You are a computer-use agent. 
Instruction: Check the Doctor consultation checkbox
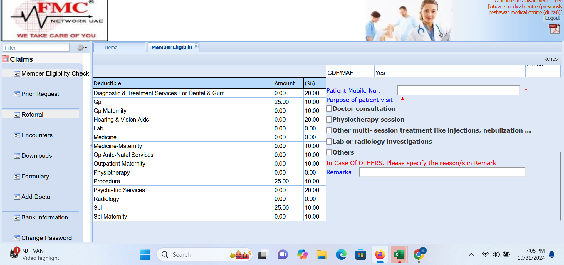pyautogui.click(x=329, y=109)
